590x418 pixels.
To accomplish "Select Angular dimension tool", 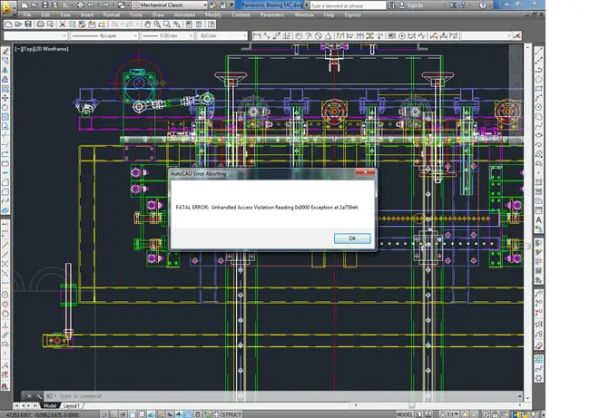I will point(328,35).
